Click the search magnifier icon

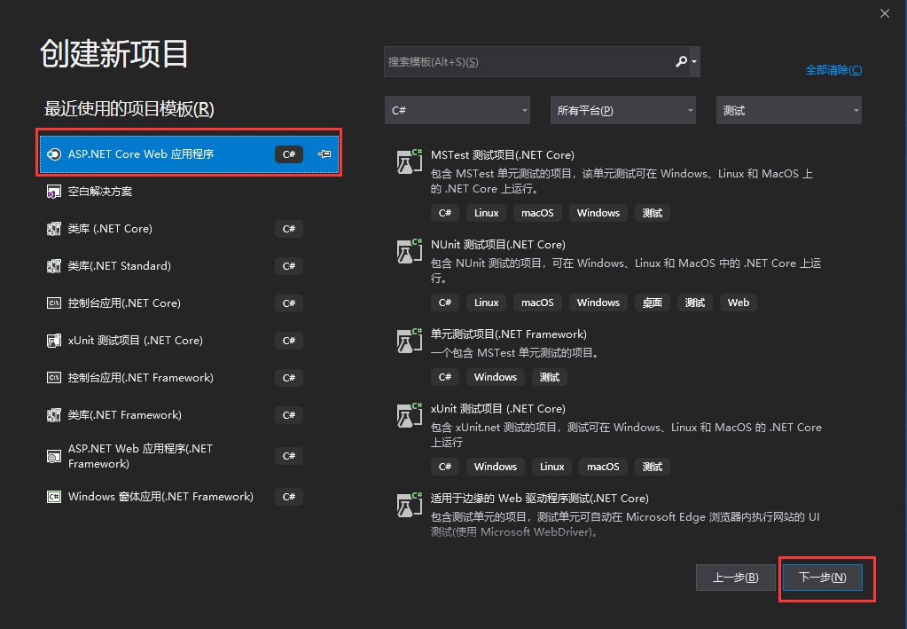point(682,61)
